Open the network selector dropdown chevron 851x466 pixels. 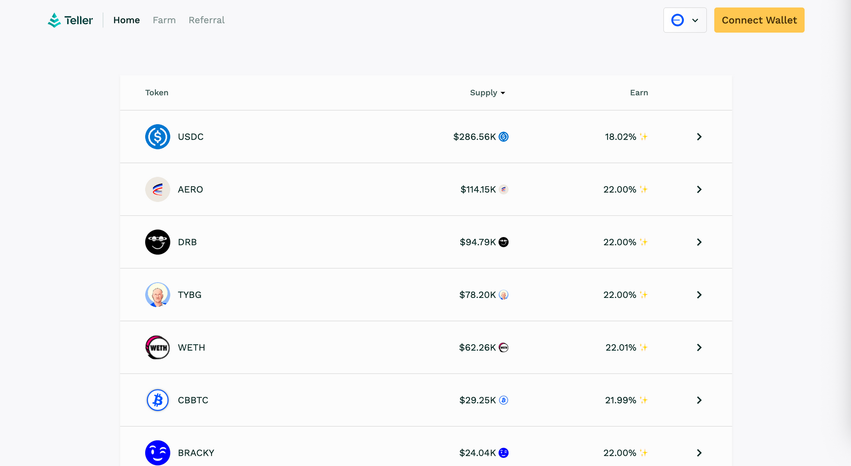pos(695,20)
